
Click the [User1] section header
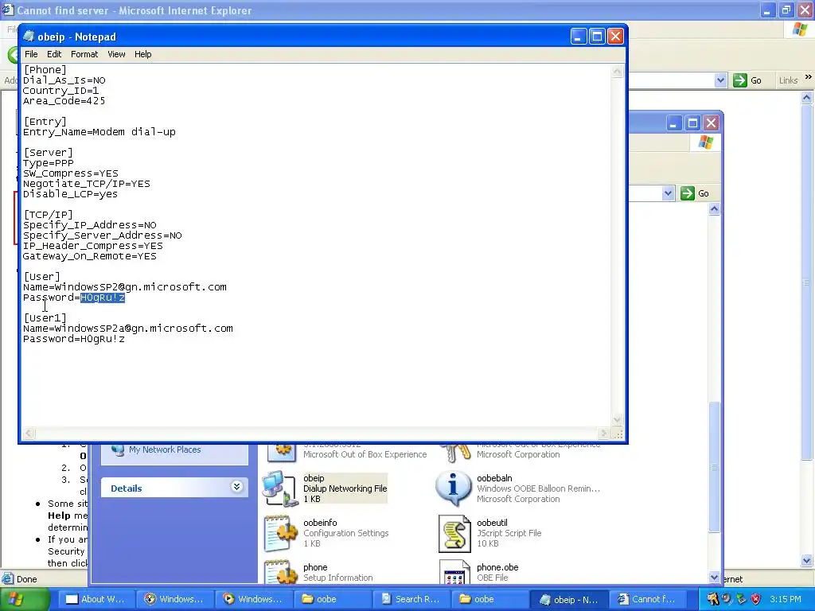[45, 318]
